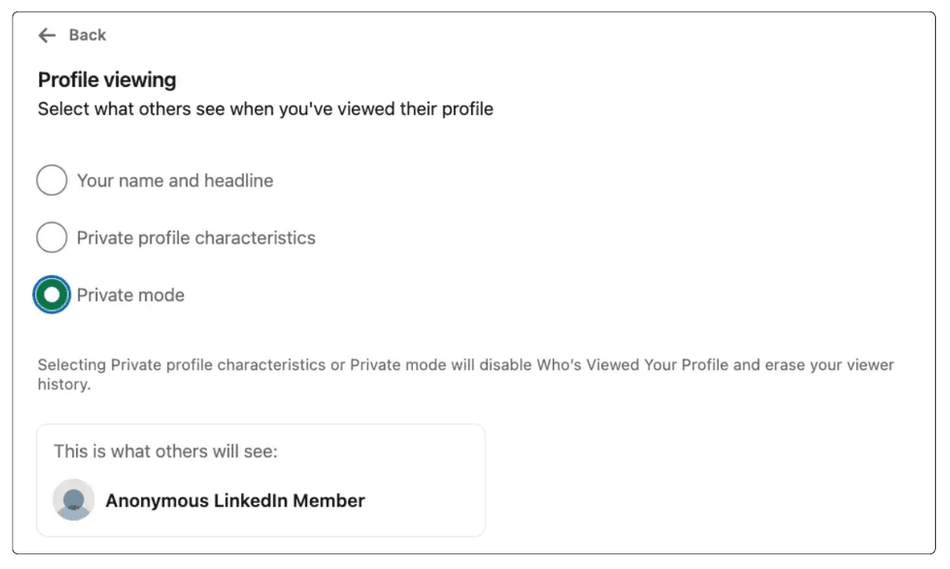
Task: Click the Back label
Action: coord(89,35)
